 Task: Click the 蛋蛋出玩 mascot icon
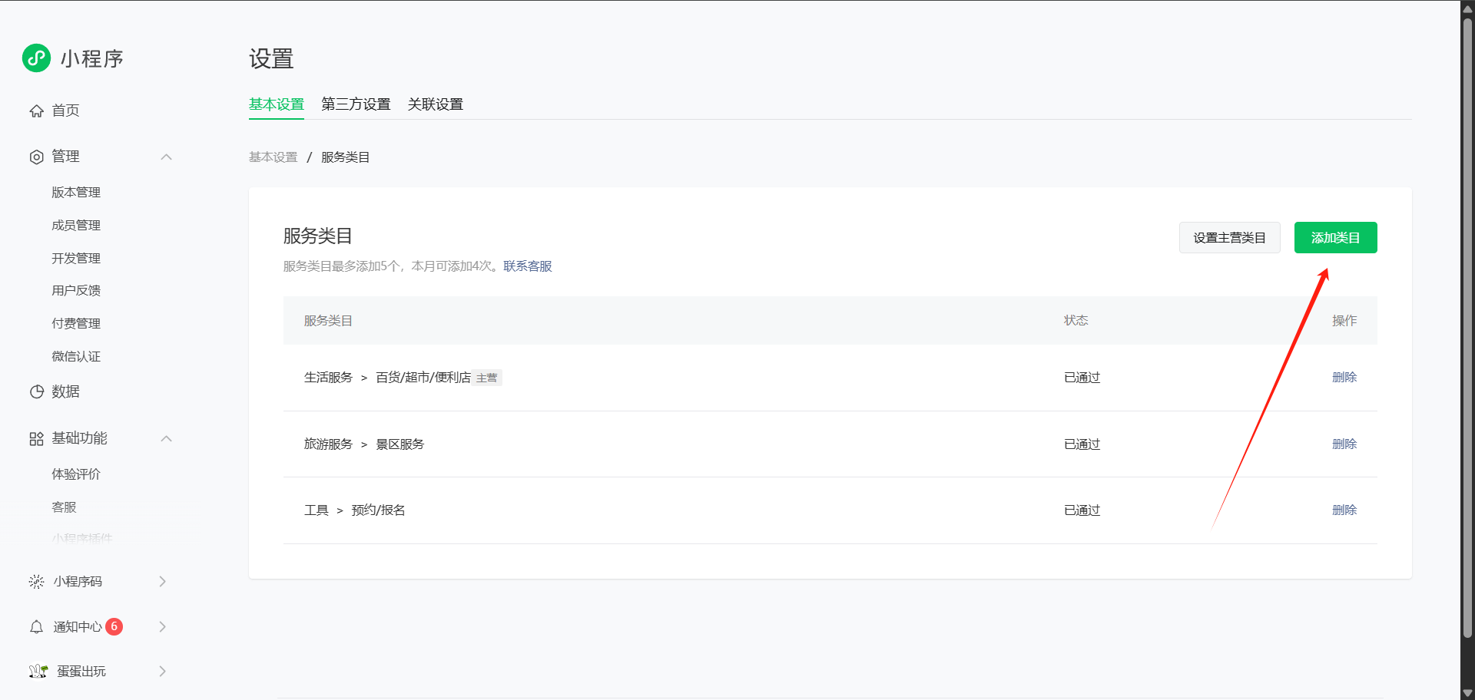pos(38,672)
